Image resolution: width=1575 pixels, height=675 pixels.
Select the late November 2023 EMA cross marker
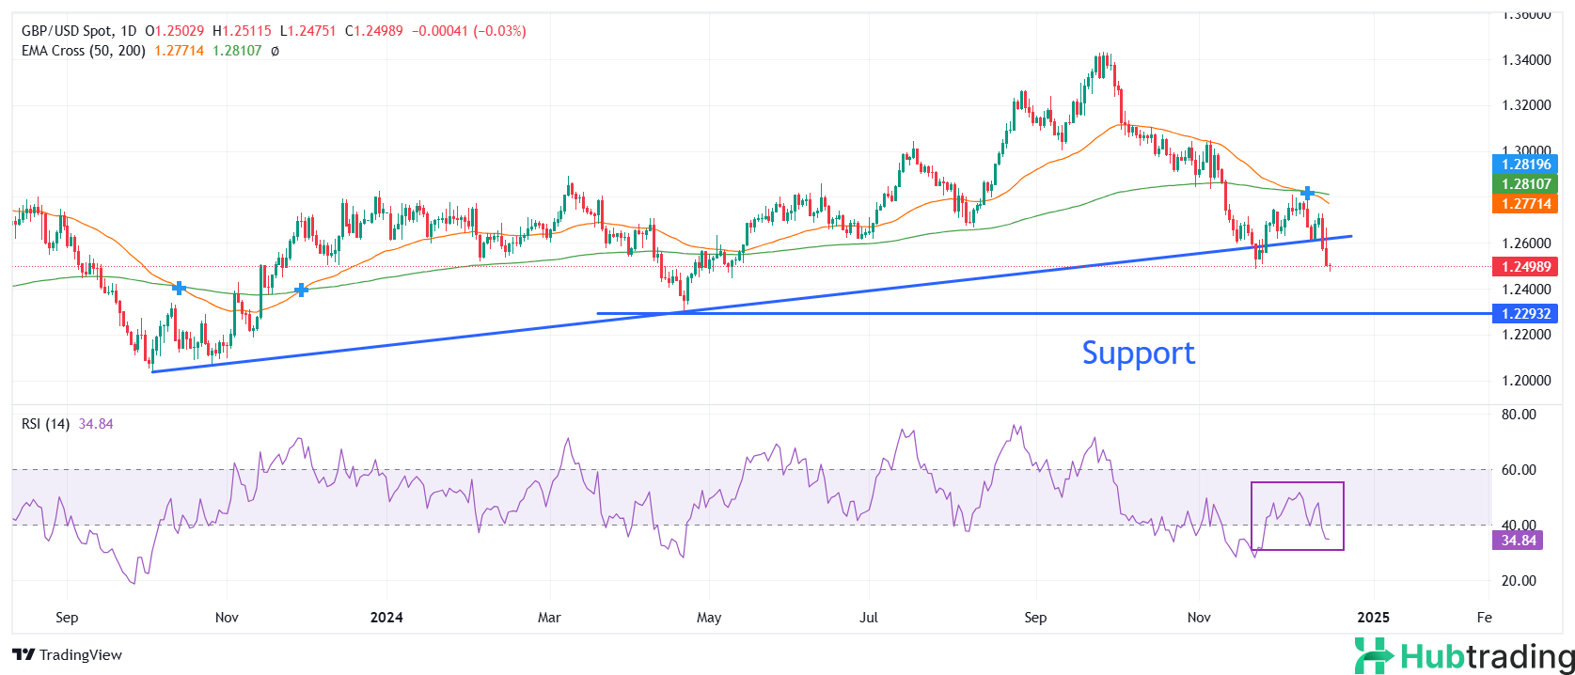pyautogui.click(x=301, y=290)
